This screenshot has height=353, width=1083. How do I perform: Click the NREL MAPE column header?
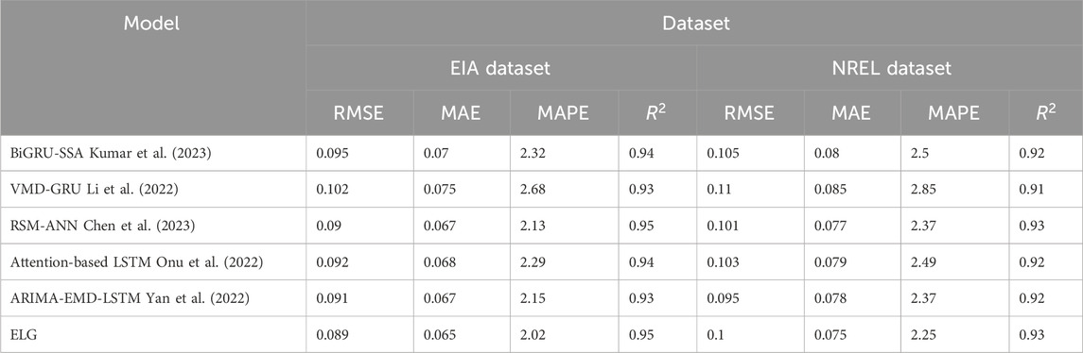coord(954,113)
